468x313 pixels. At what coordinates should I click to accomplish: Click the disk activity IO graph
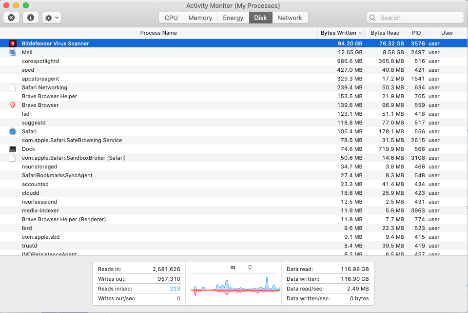point(235,286)
